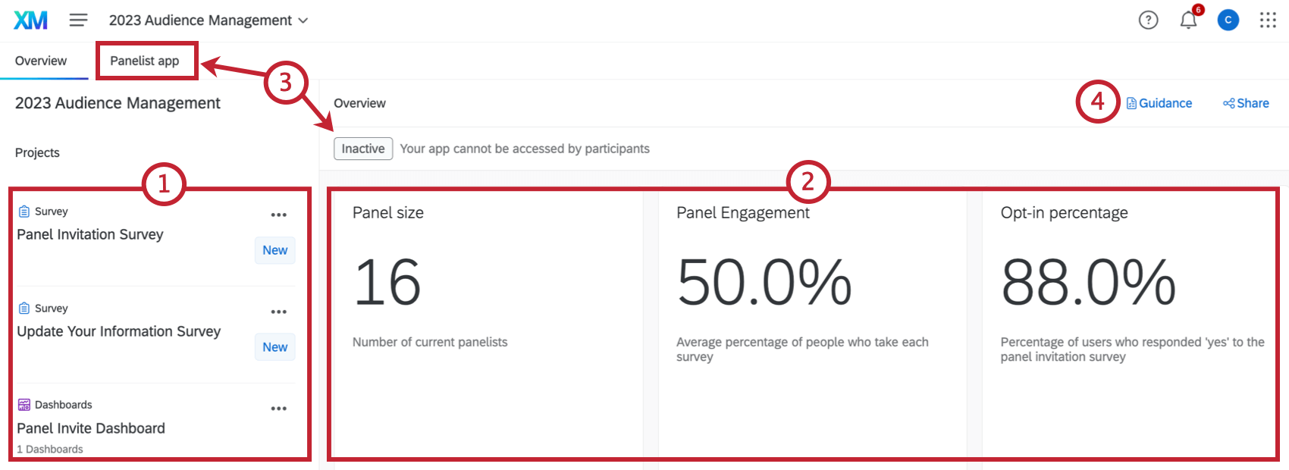Expand the 2023 Audience Management project dropdown
Screen dimensions: 1289x470
[303, 20]
